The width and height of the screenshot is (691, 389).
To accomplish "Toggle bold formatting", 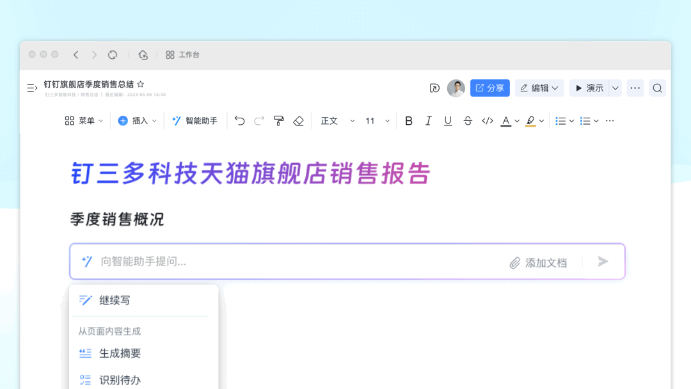I will [x=409, y=121].
